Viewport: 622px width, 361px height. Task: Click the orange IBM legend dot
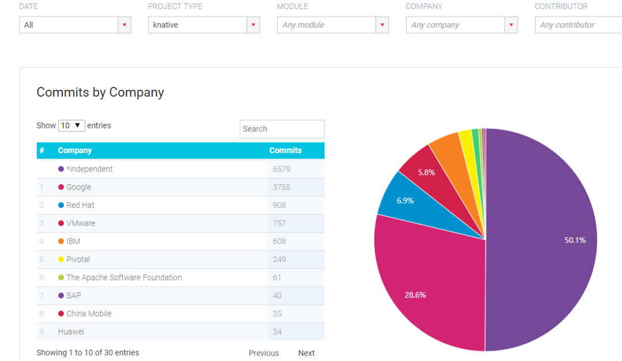[61, 241]
